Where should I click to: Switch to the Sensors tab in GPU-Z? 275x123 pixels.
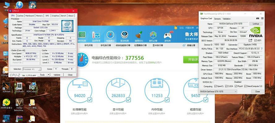tap(217, 19)
